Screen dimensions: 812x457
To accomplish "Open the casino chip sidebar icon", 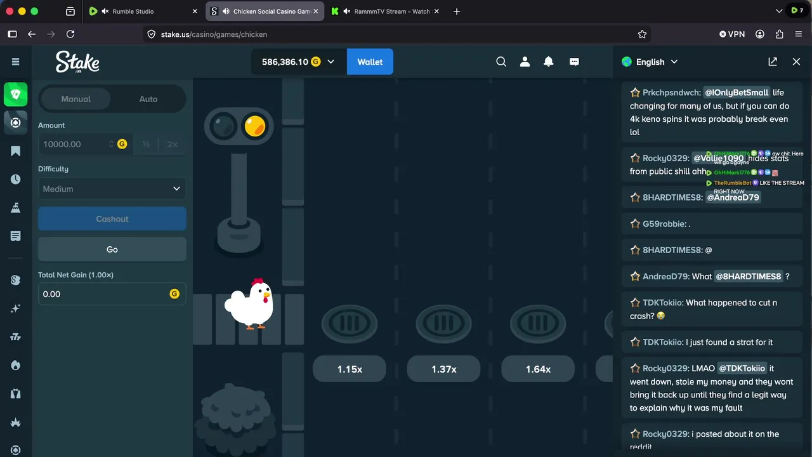I will pos(16,123).
